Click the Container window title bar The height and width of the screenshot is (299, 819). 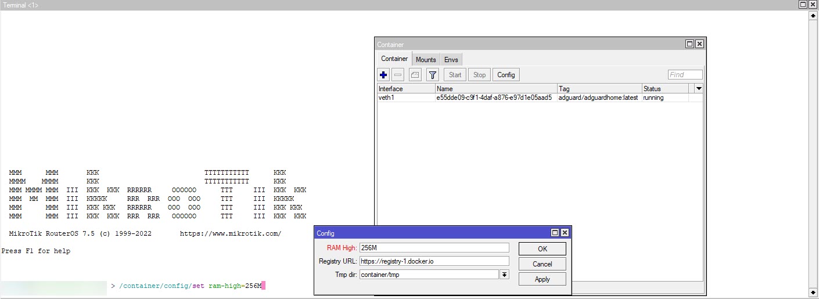coord(540,44)
